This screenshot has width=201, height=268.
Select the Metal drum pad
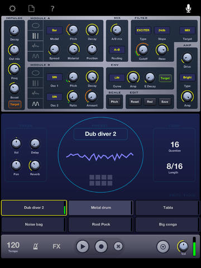pyautogui.click(x=101, y=208)
